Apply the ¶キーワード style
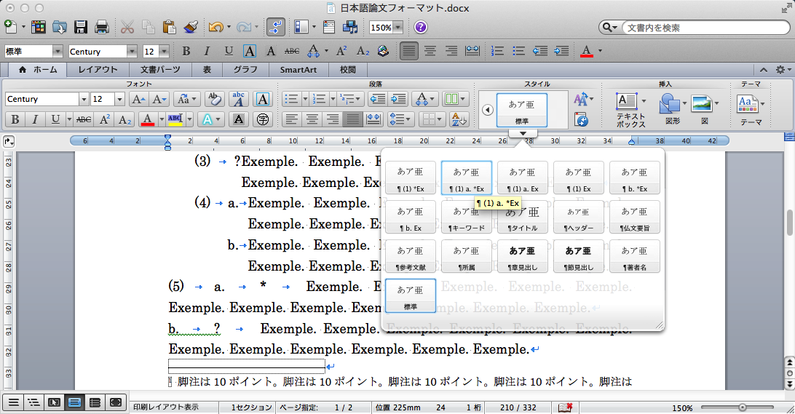The image size is (795, 414). 467,217
